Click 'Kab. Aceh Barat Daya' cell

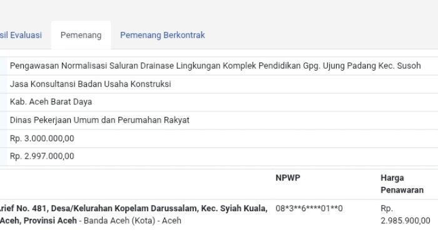point(51,102)
